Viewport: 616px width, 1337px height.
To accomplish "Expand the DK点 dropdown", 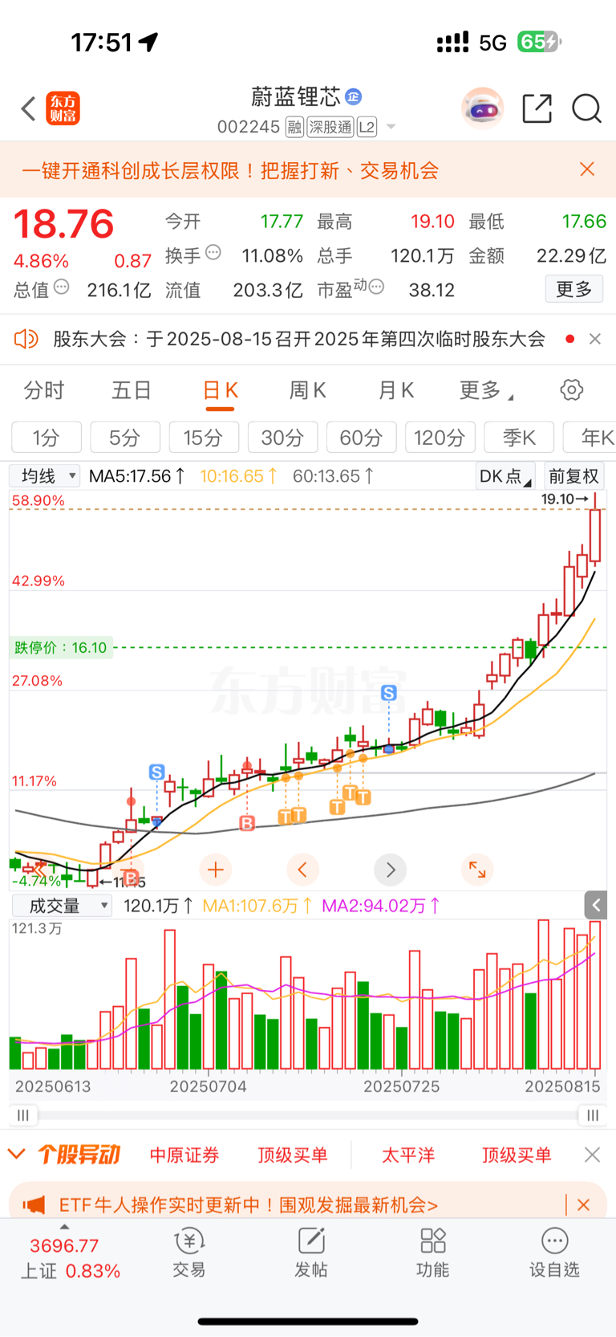I will 505,476.
